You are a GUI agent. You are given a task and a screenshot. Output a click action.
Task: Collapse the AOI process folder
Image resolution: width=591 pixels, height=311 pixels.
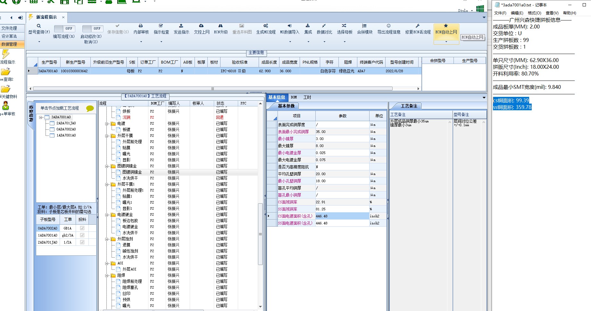[107, 263]
